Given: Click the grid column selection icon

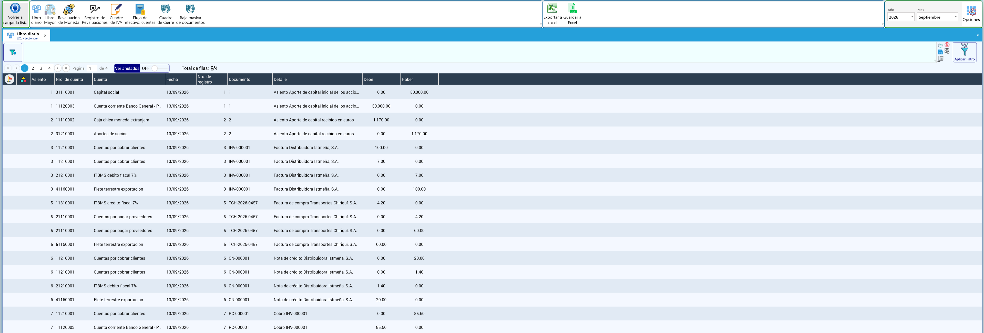Looking at the screenshot, I should click(x=947, y=51).
